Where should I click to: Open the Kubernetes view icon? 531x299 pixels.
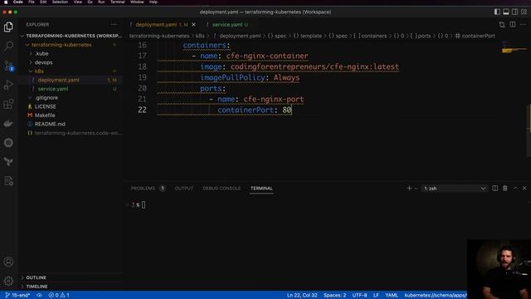coord(8,143)
